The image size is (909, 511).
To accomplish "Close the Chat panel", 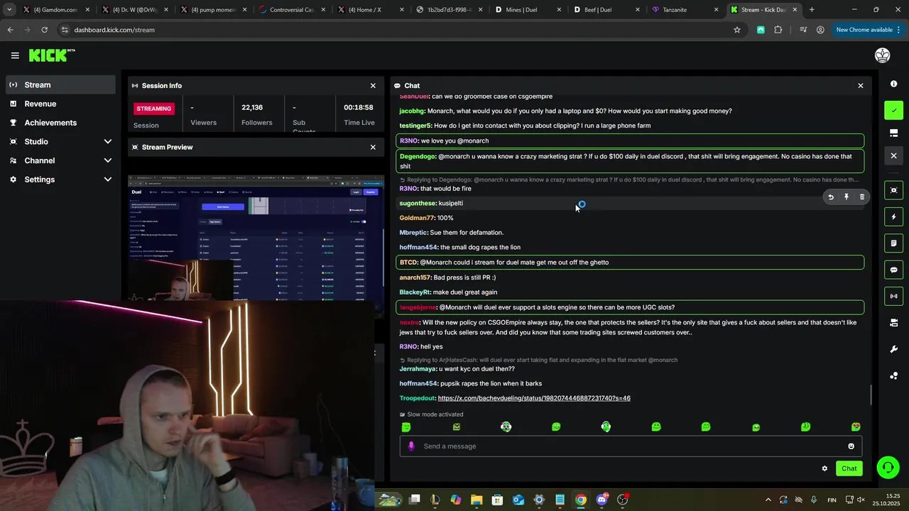I will pos(861,85).
